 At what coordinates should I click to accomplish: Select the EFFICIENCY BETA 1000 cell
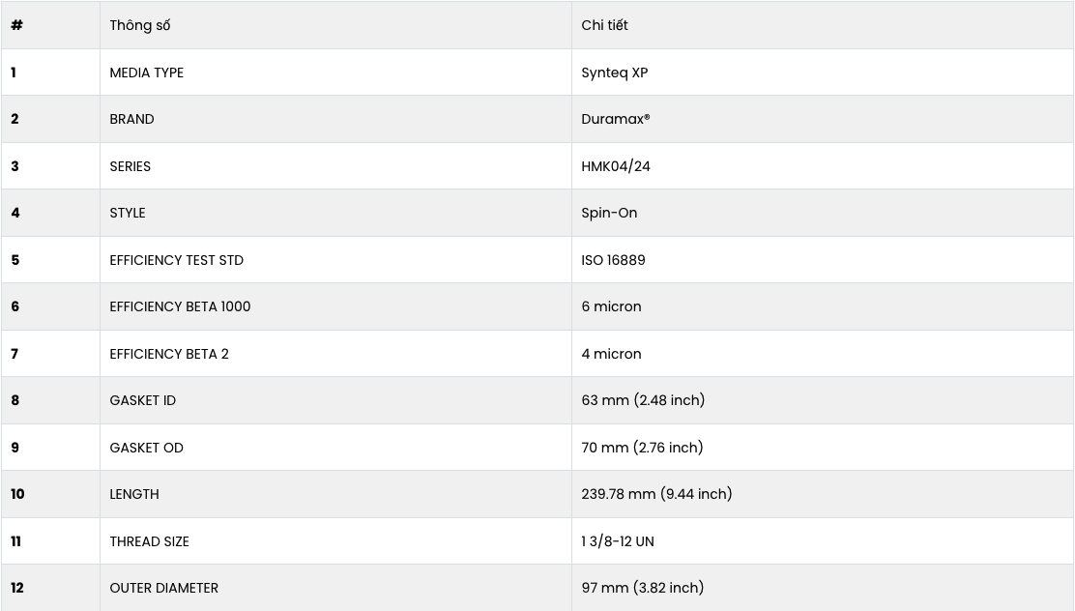click(x=180, y=306)
